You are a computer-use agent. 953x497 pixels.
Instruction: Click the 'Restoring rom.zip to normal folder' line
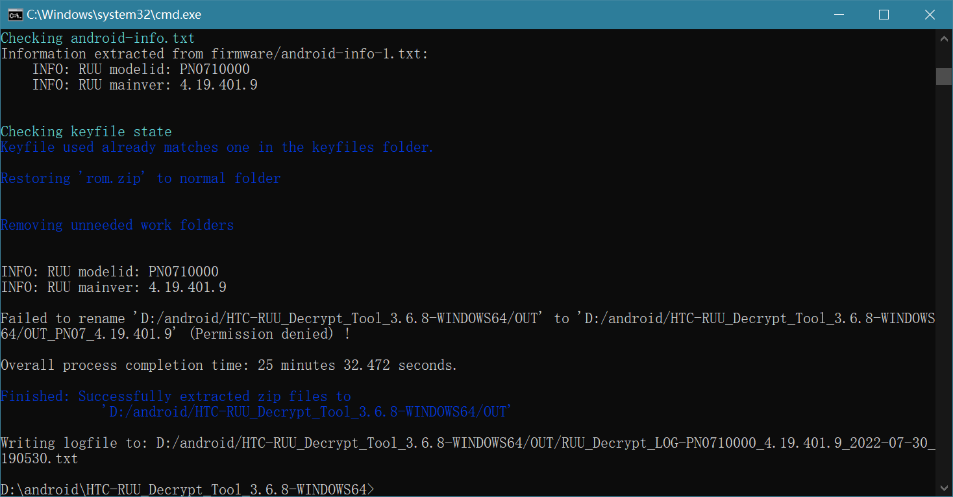tap(140, 178)
